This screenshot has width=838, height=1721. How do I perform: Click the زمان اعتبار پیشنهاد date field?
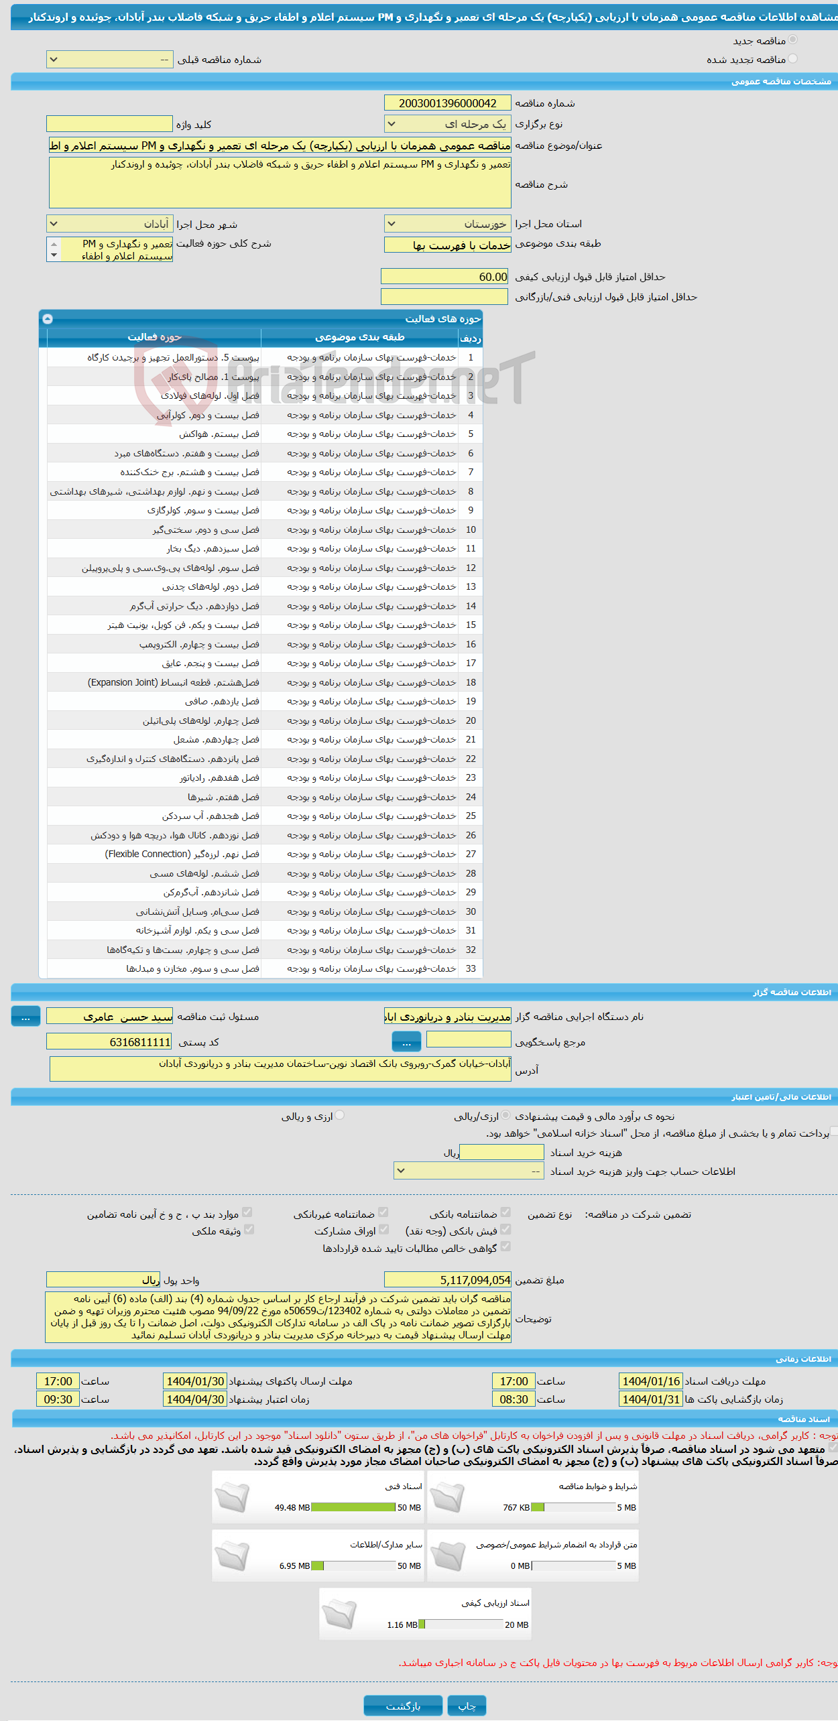coord(195,1399)
